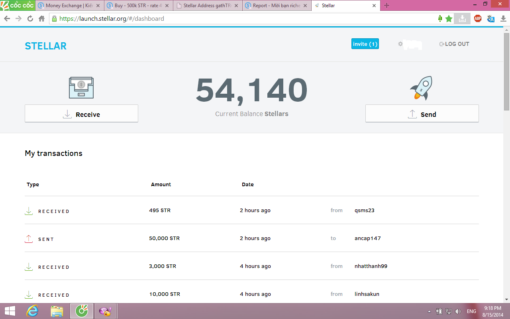Click received arrow icon in qsms23 row
This screenshot has width=510, height=319.
(x=29, y=211)
